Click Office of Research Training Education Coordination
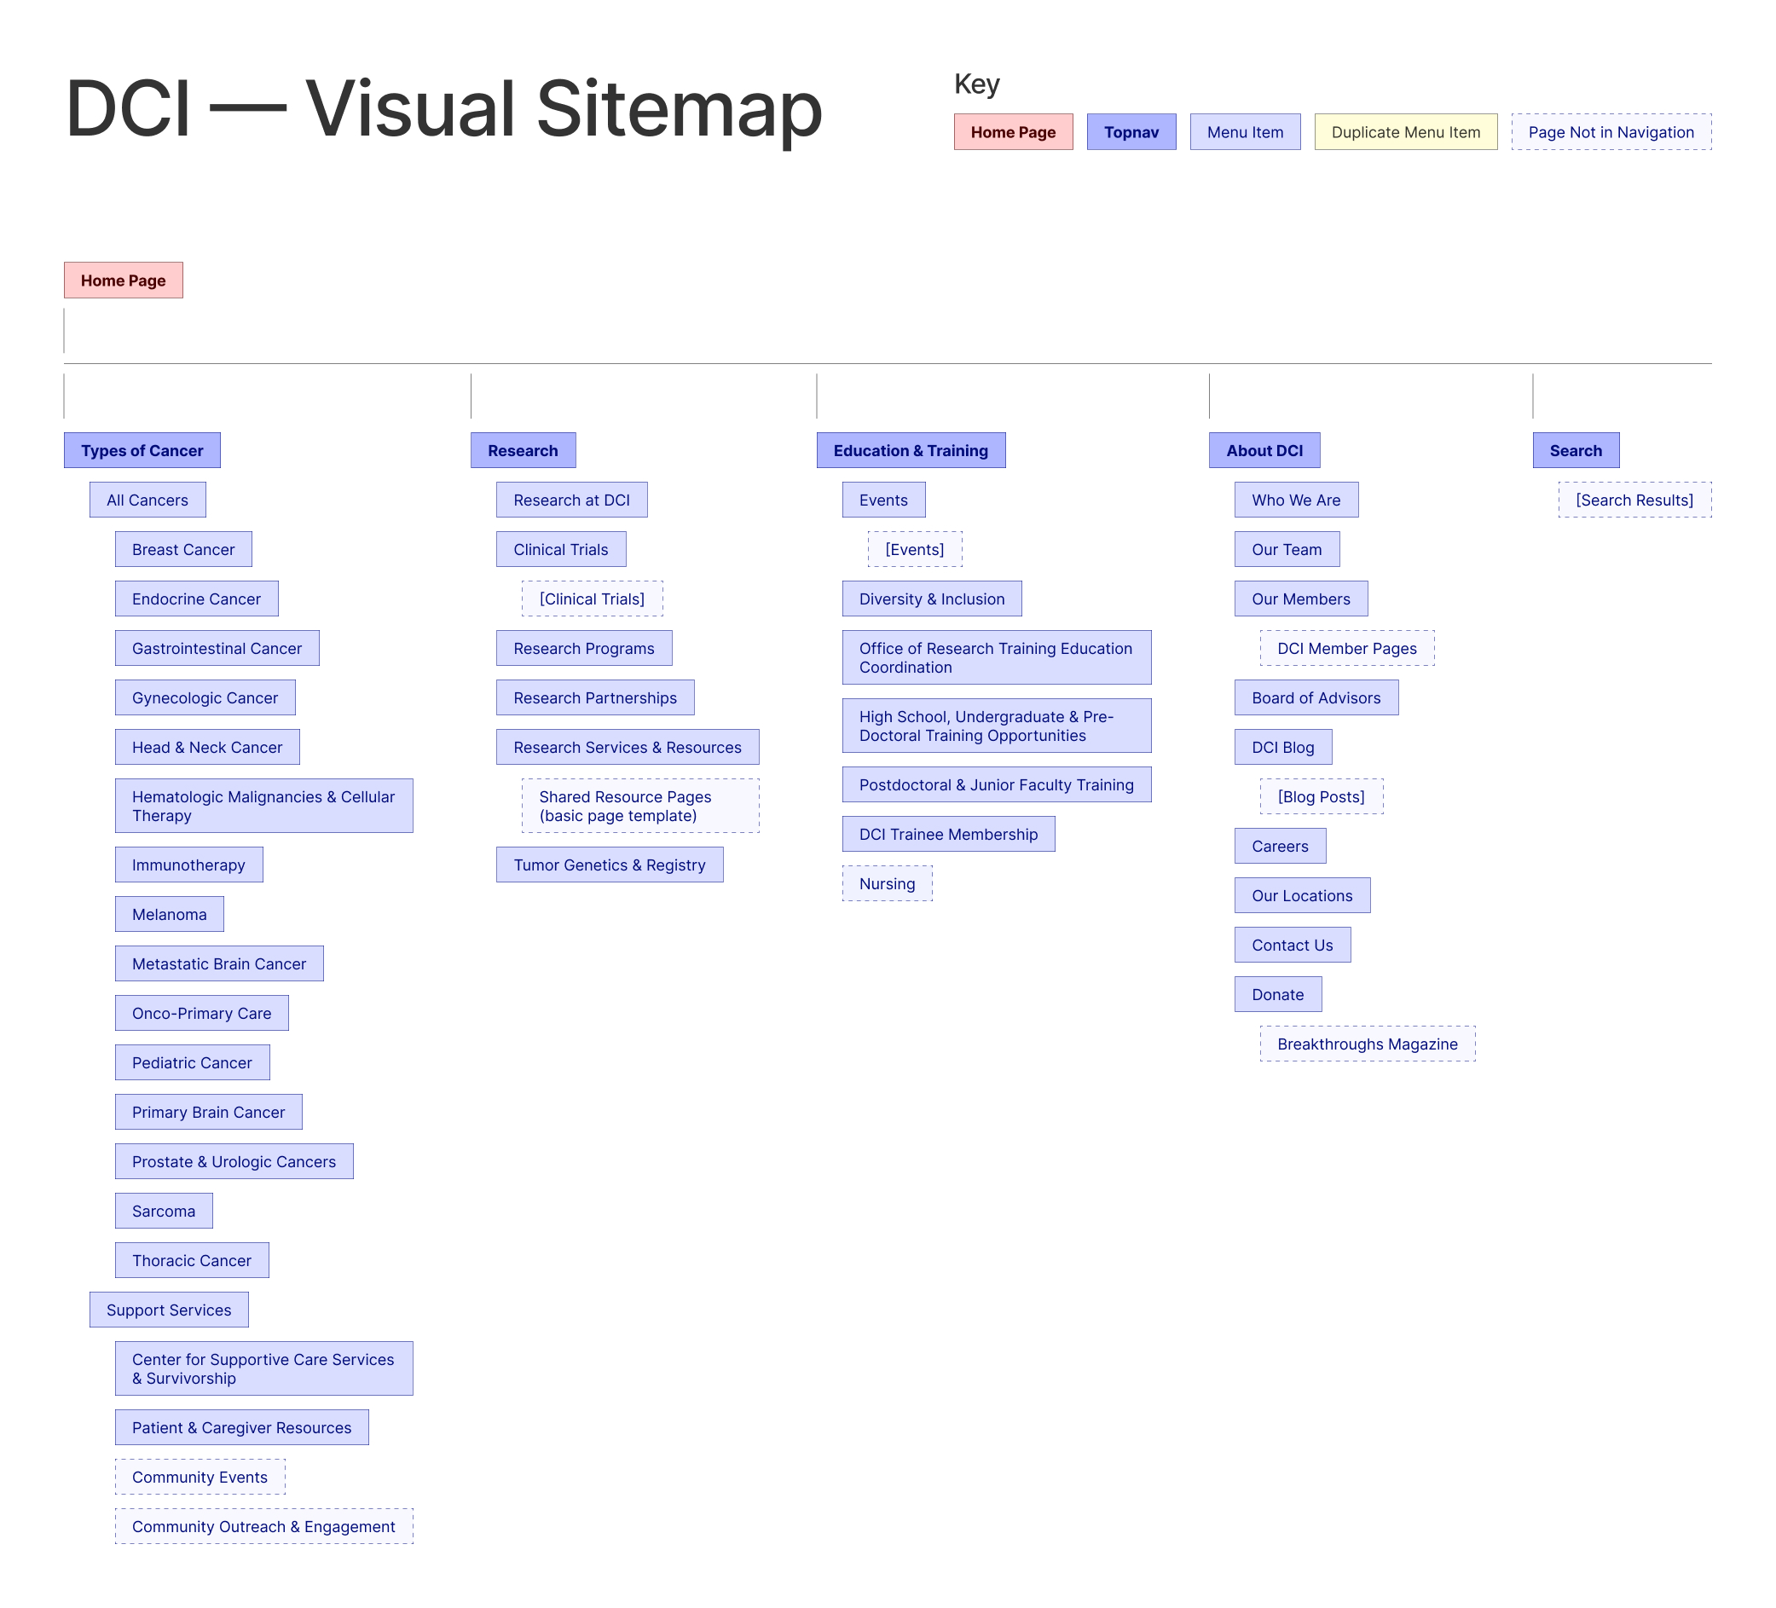Viewport: 1776px width, 1608px height. click(x=997, y=657)
